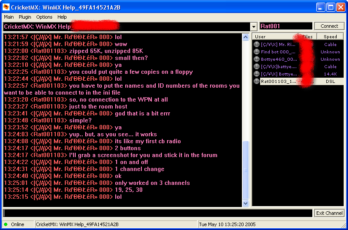Click the chat line 'zipped 65K, unzipped 85K'
The image size is (348, 230).
pos(106,51)
